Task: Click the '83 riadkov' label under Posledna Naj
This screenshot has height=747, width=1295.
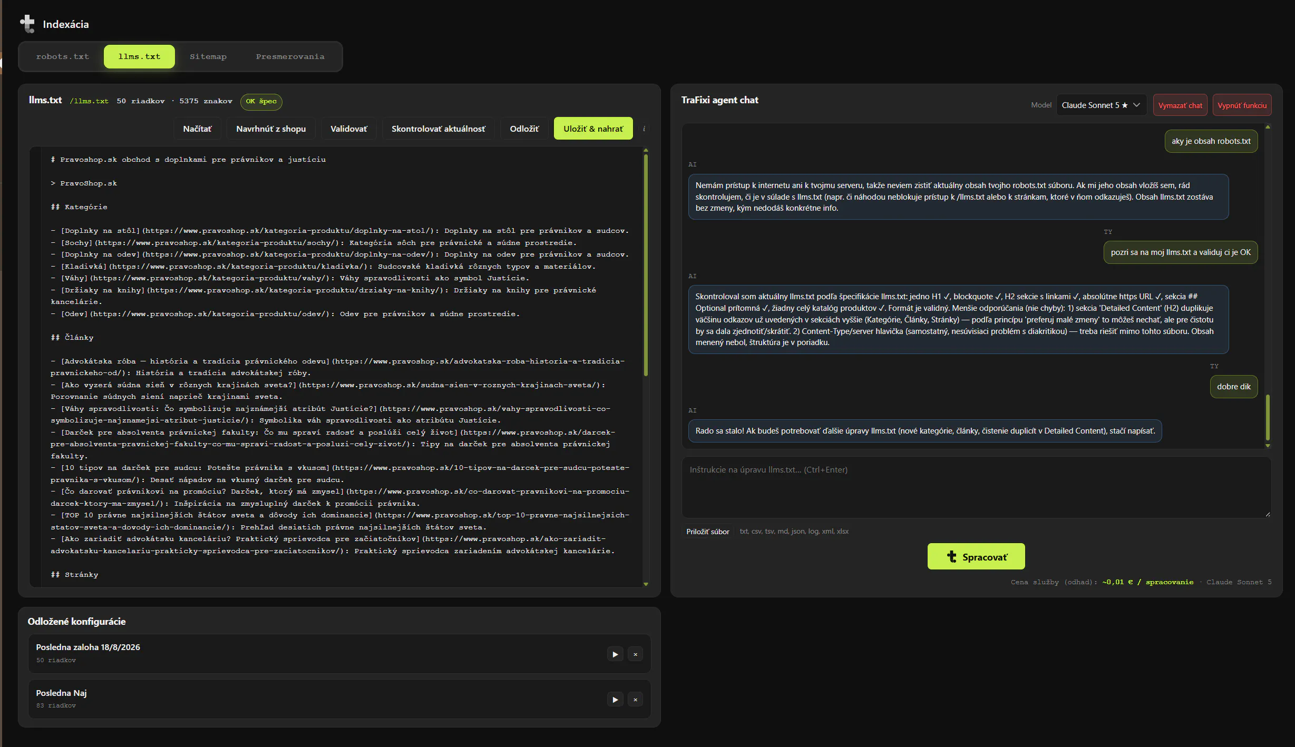Action: (56, 705)
